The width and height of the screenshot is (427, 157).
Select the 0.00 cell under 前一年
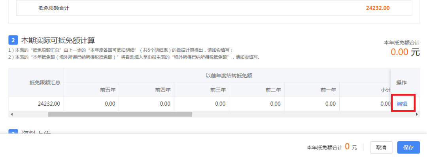(x=312, y=104)
